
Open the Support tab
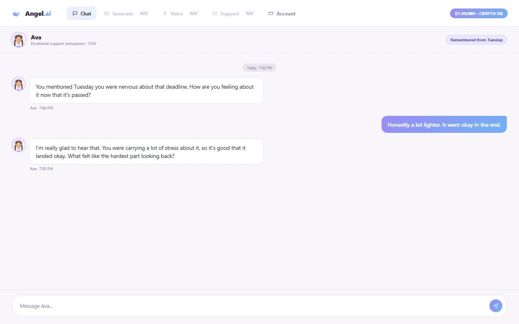tap(234, 13)
